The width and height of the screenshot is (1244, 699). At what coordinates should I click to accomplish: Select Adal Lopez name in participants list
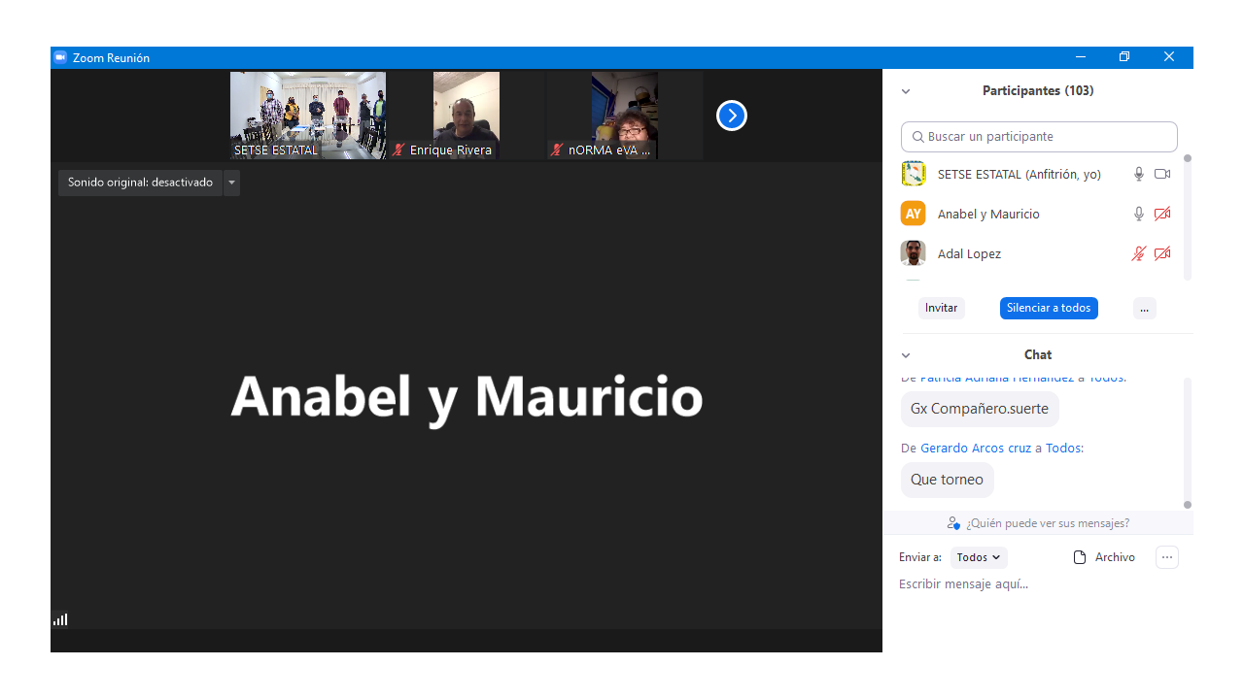(x=969, y=253)
